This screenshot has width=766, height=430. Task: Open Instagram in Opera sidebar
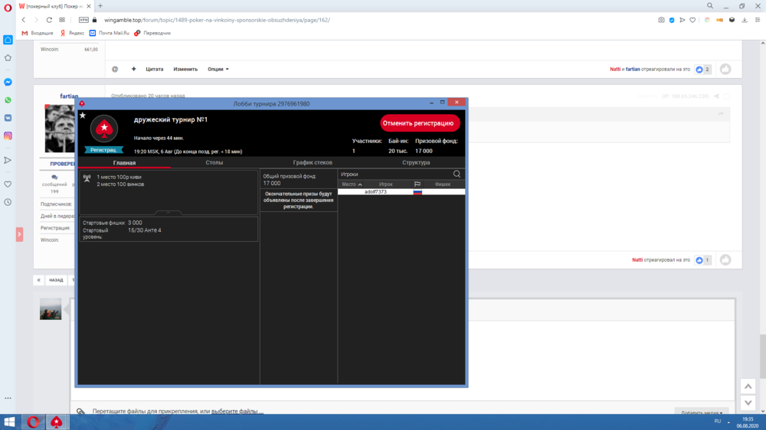[x=8, y=136]
